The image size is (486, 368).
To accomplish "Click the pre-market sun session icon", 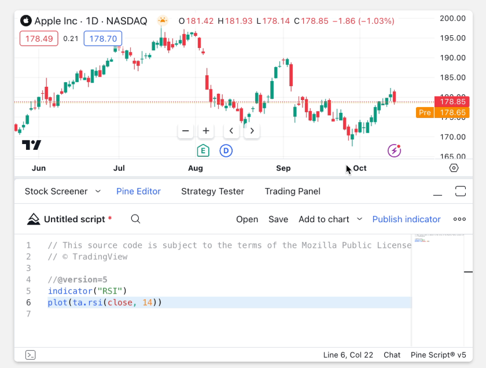I will click(x=163, y=20).
